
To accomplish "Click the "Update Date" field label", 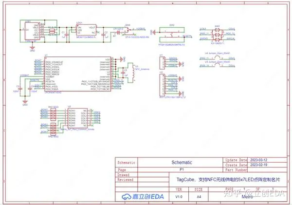I will (x=236, y=160).
